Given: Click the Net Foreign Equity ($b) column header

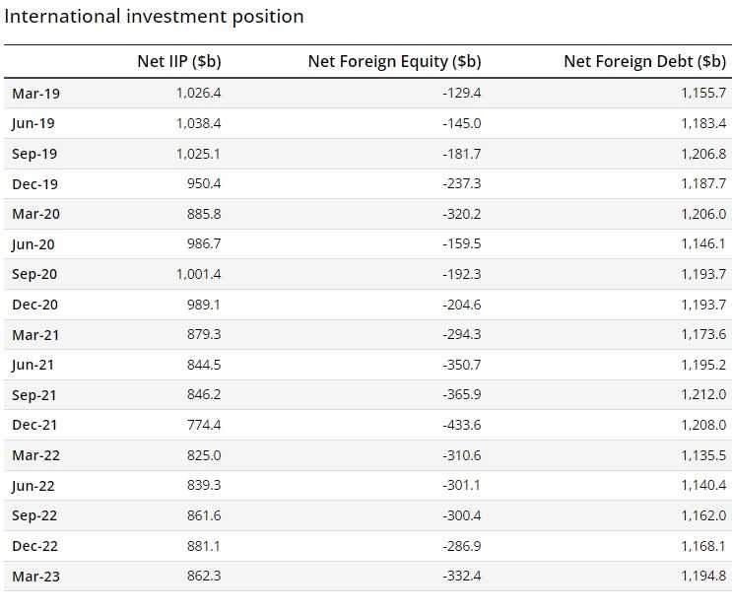Looking at the screenshot, I should point(394,61).
